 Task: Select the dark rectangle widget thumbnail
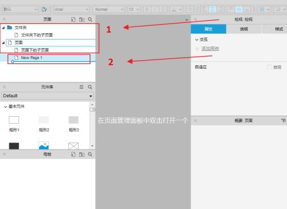click(x=14, y=146)
